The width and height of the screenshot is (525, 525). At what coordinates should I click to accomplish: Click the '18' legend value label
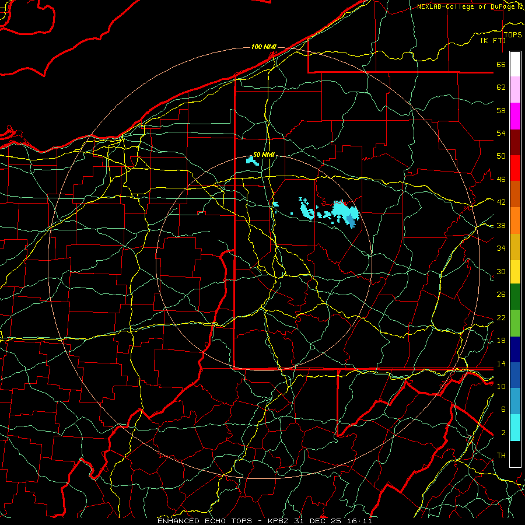pos(501,341)
